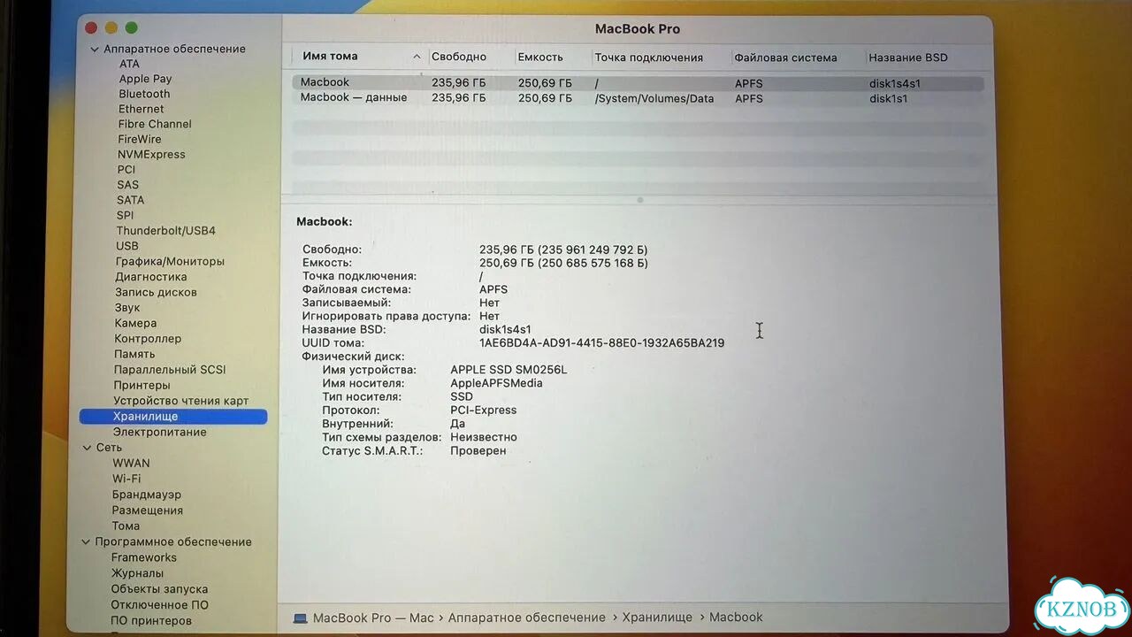Select Тома under Сеть

126,526
